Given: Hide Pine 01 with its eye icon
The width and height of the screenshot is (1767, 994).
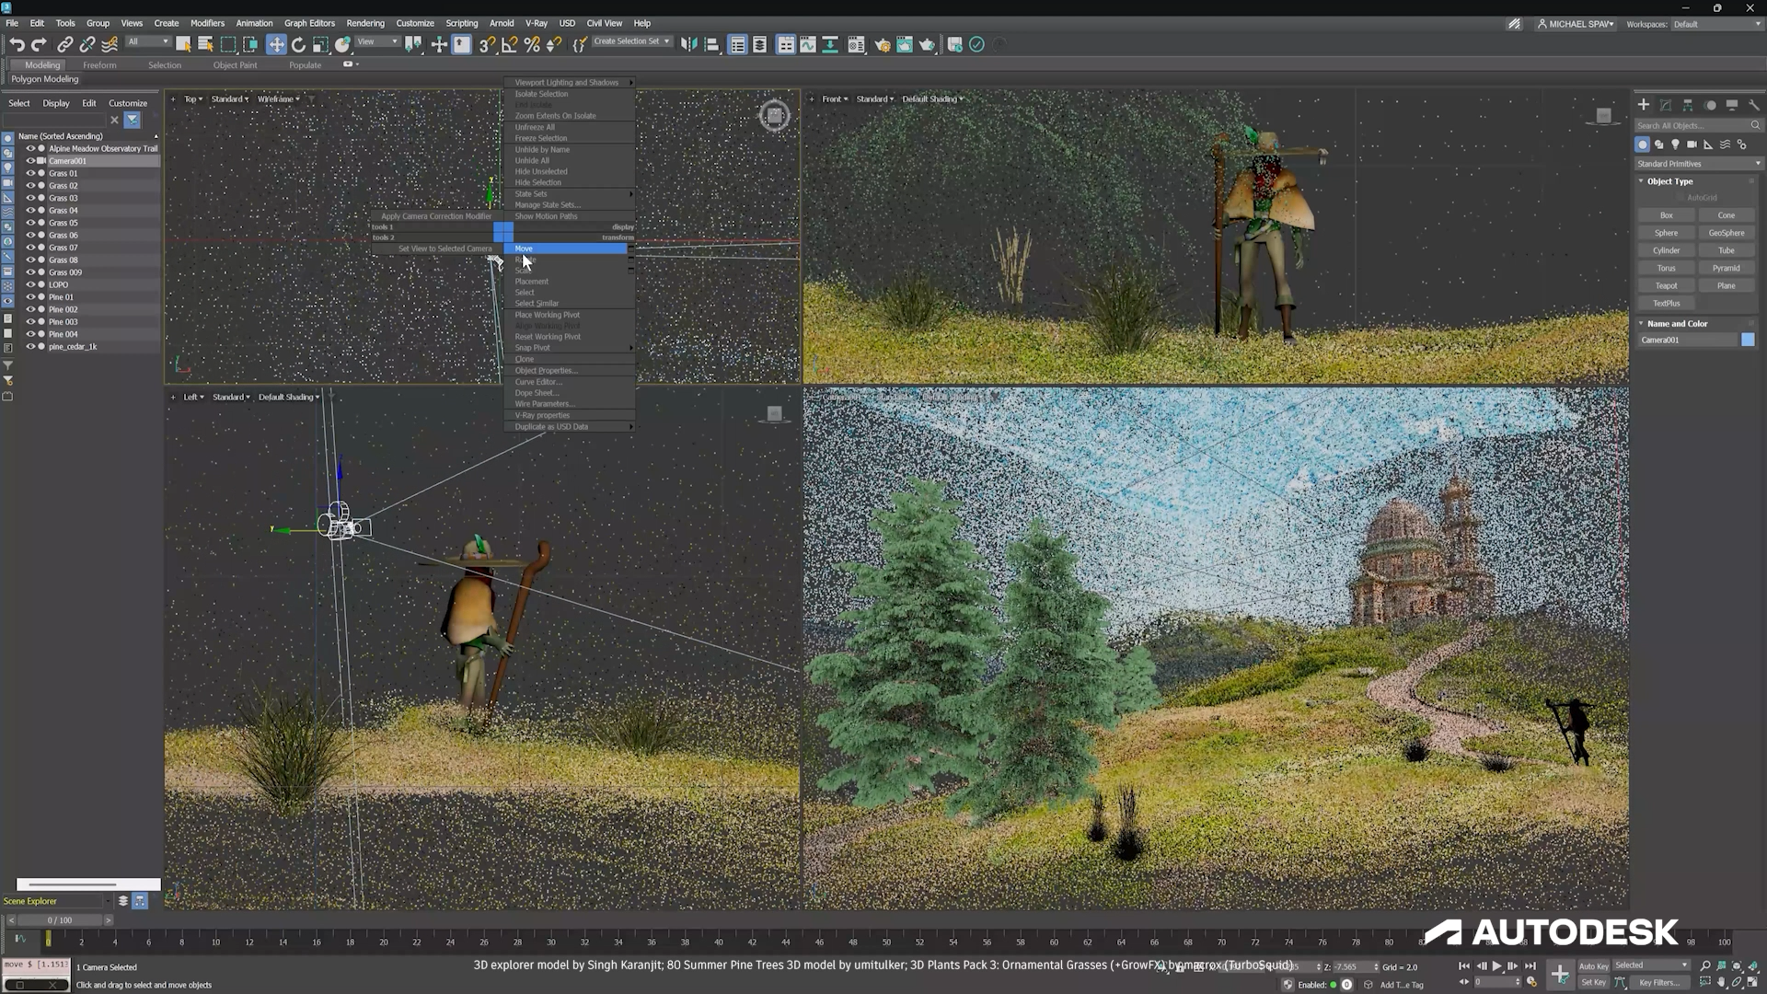Looking at the screenshot, I should 29,297.
